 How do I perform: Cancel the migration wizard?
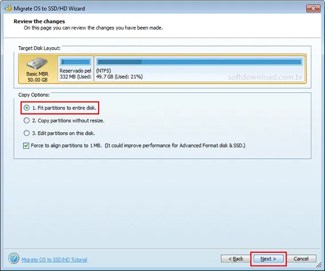pos(301,259)
